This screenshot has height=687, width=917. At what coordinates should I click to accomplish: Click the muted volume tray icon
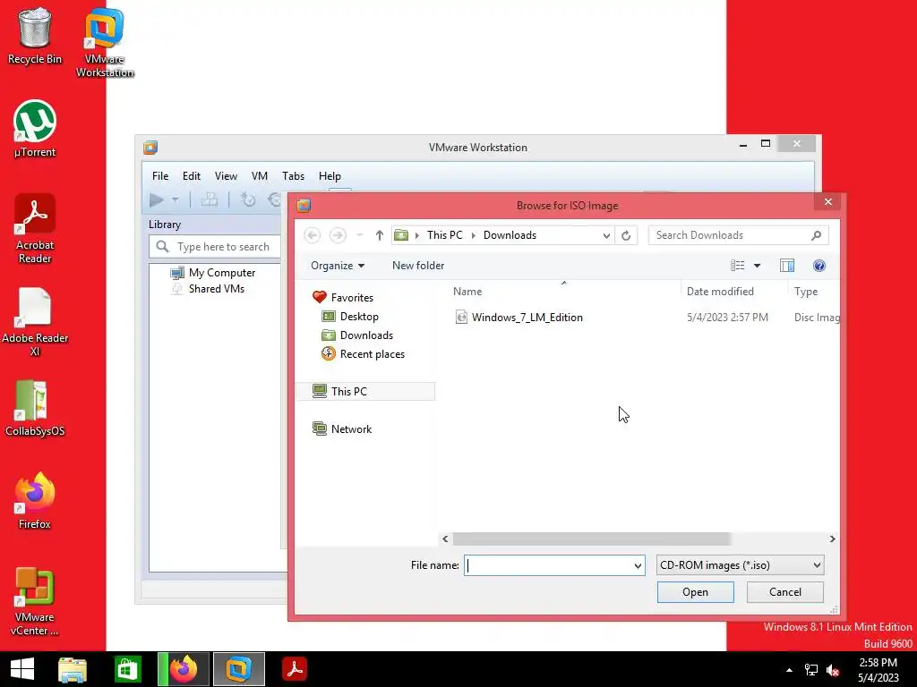tap(833, 670)
